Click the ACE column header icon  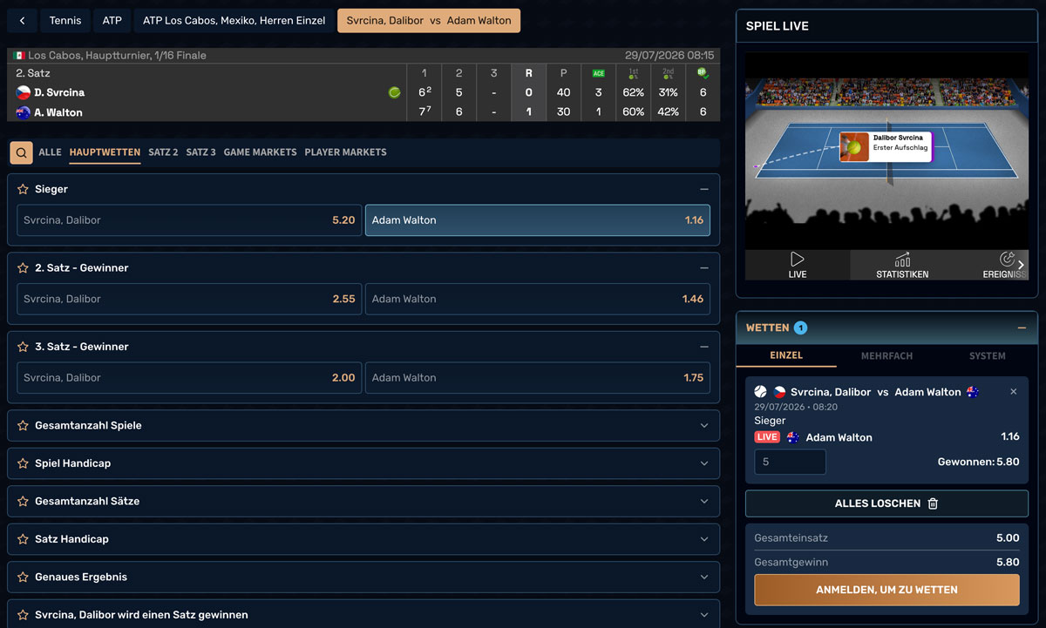coord(598,73)
